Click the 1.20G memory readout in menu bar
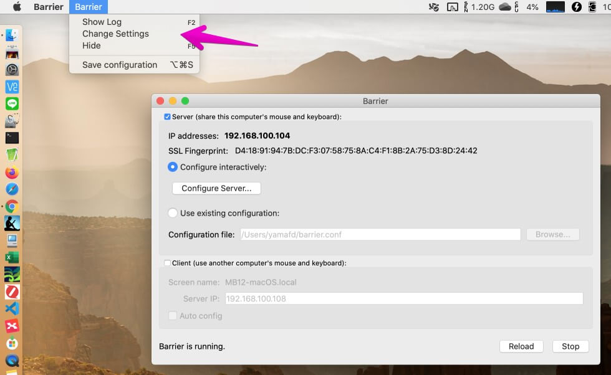This screenshot has height=375, width=611. (483, 7)
